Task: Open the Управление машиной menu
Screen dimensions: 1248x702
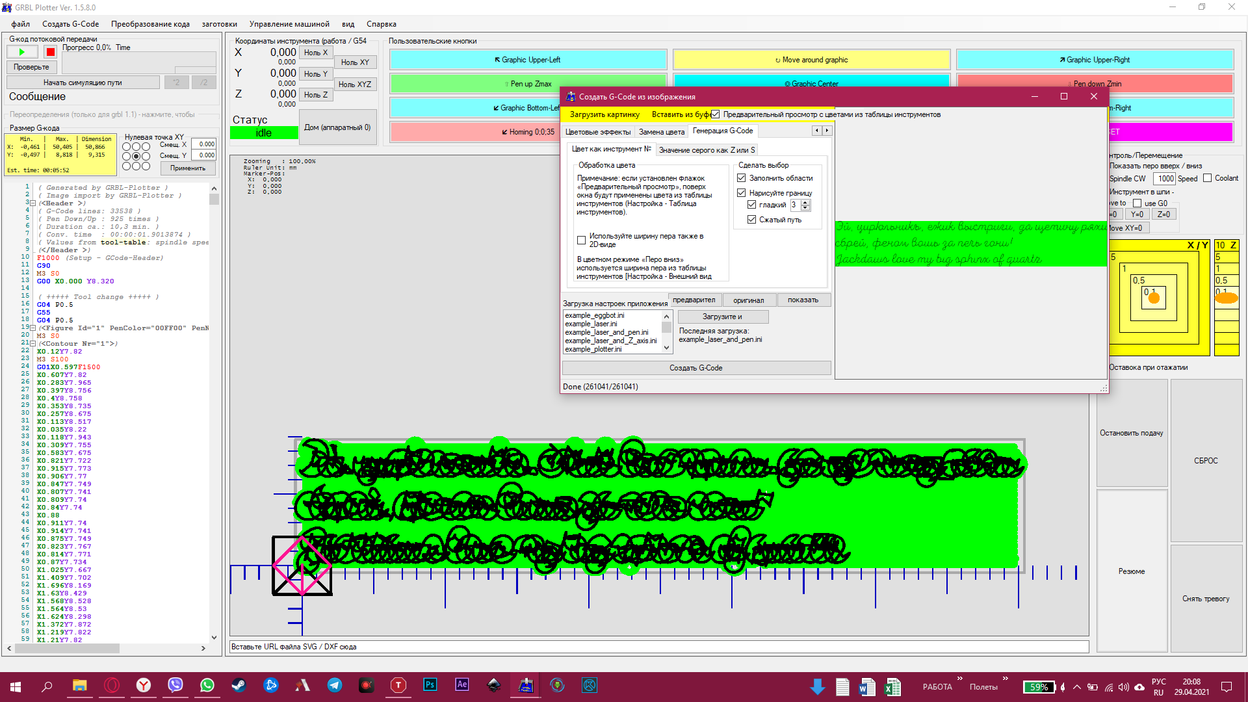Action: click(289, 24)
